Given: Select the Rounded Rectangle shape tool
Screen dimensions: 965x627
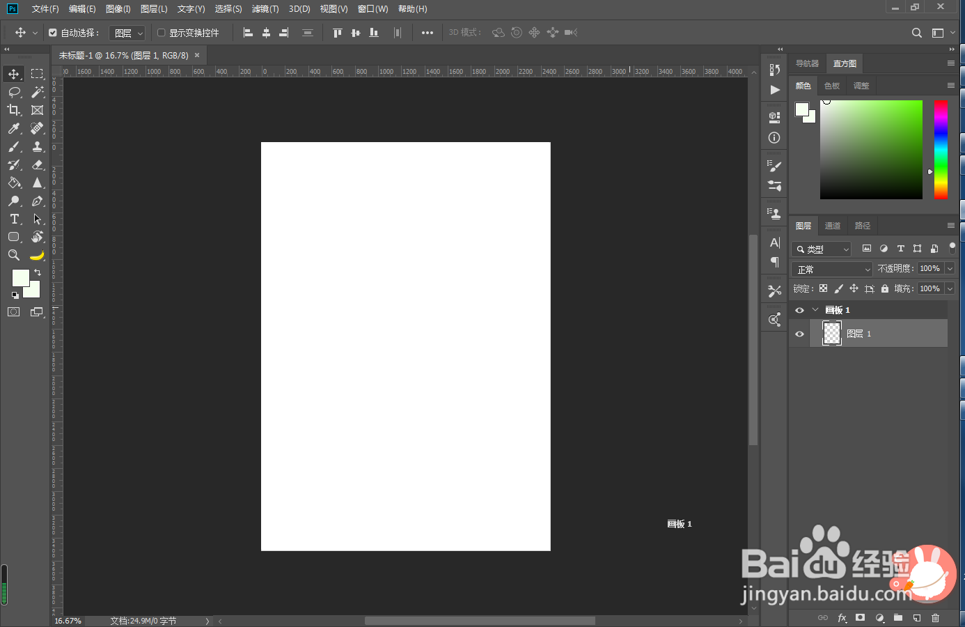Looking at the screenshot, I should pos(14,237).
